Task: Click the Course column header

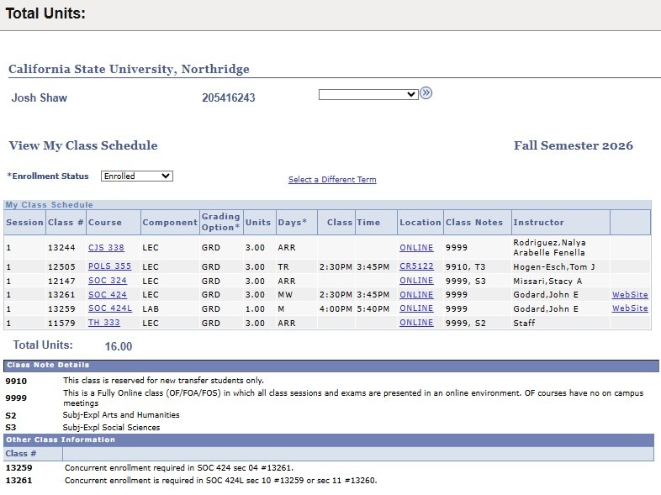Action: pos(105,223)
